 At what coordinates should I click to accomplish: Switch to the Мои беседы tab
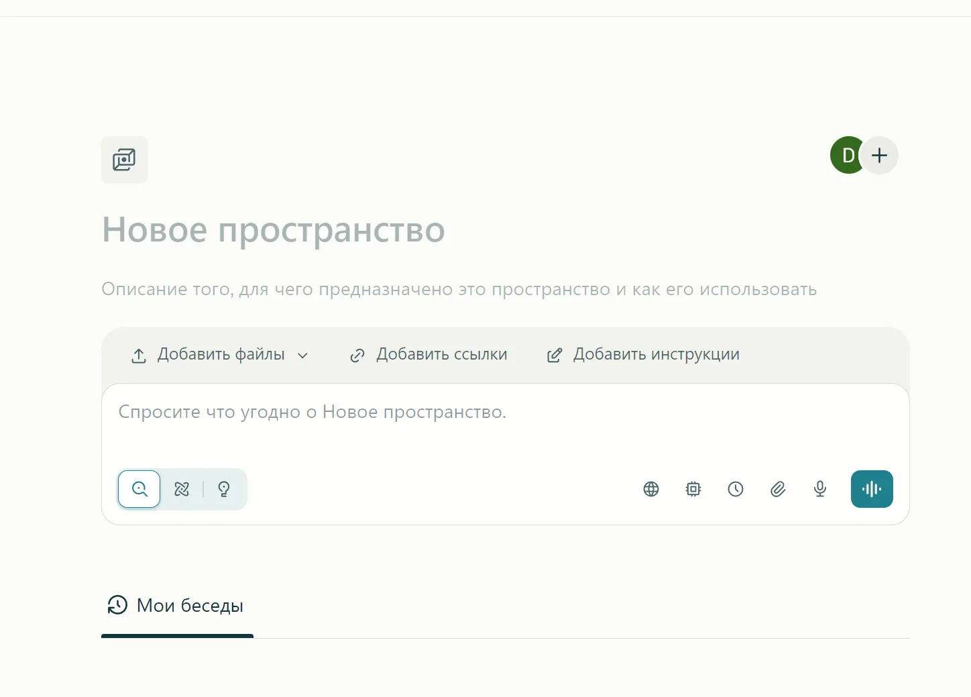coord(176,605)
